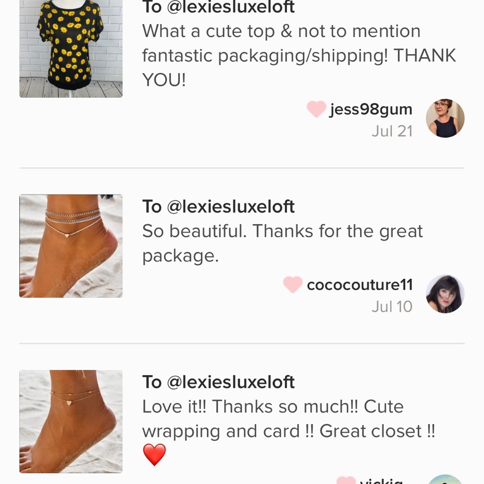
Task: Click @lexiesluxeloft in the anklet review
Action: click(230, 207)
